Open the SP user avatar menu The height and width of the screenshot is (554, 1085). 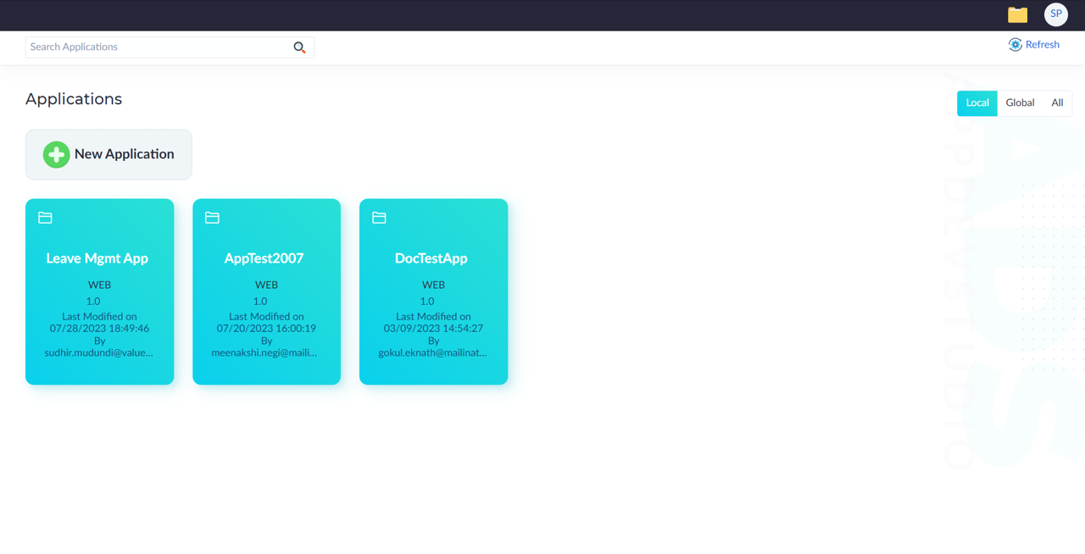pos(1055,14)
